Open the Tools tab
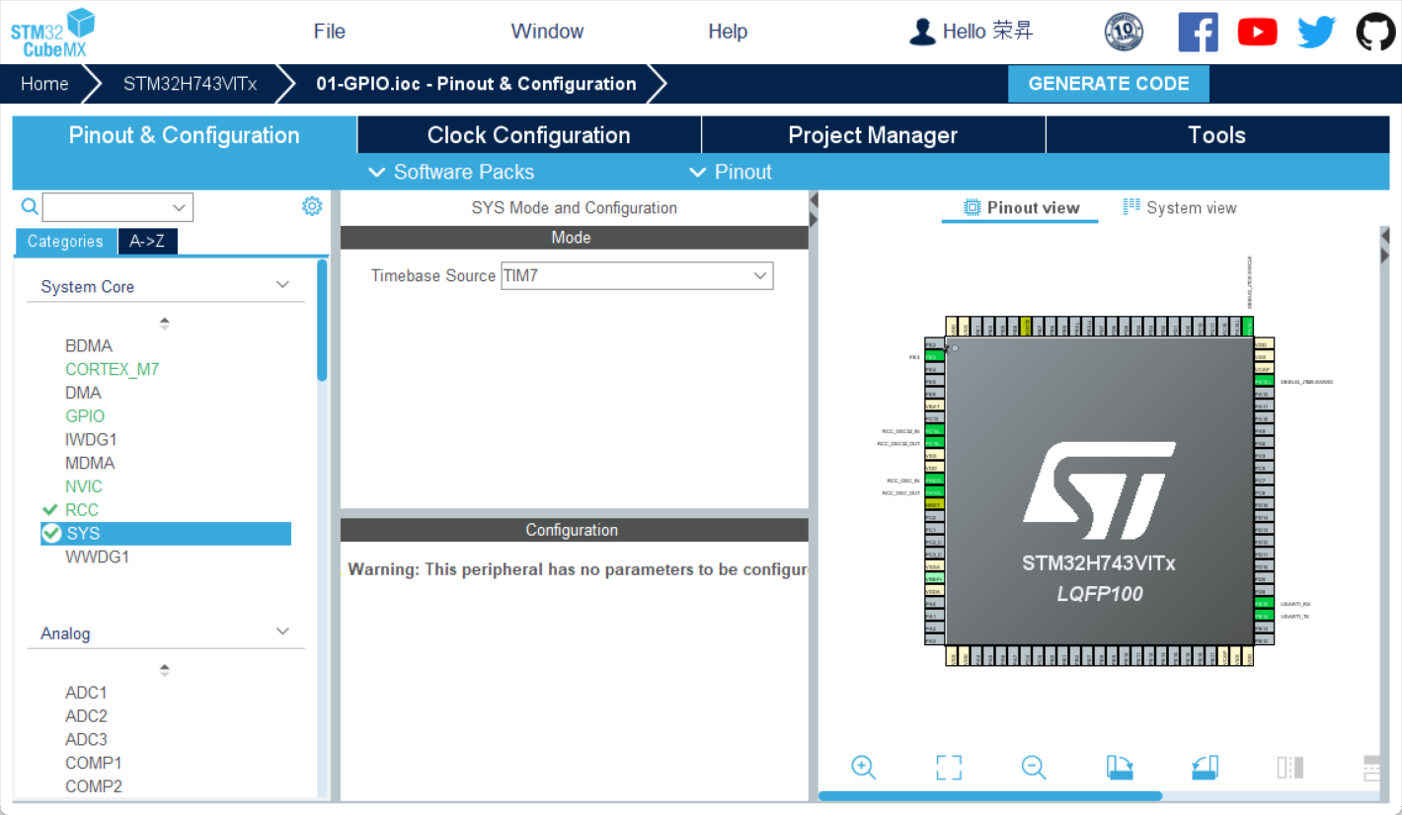Screen dimensions: 1402x815 pos(1217,135)
